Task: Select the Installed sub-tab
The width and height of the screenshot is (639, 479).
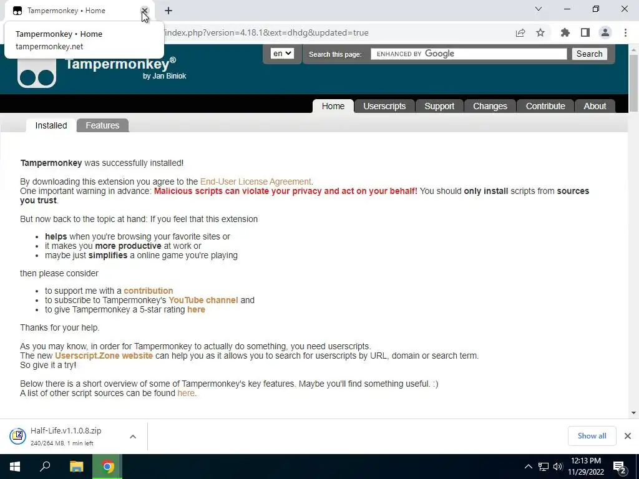Action: click(51, 125)
